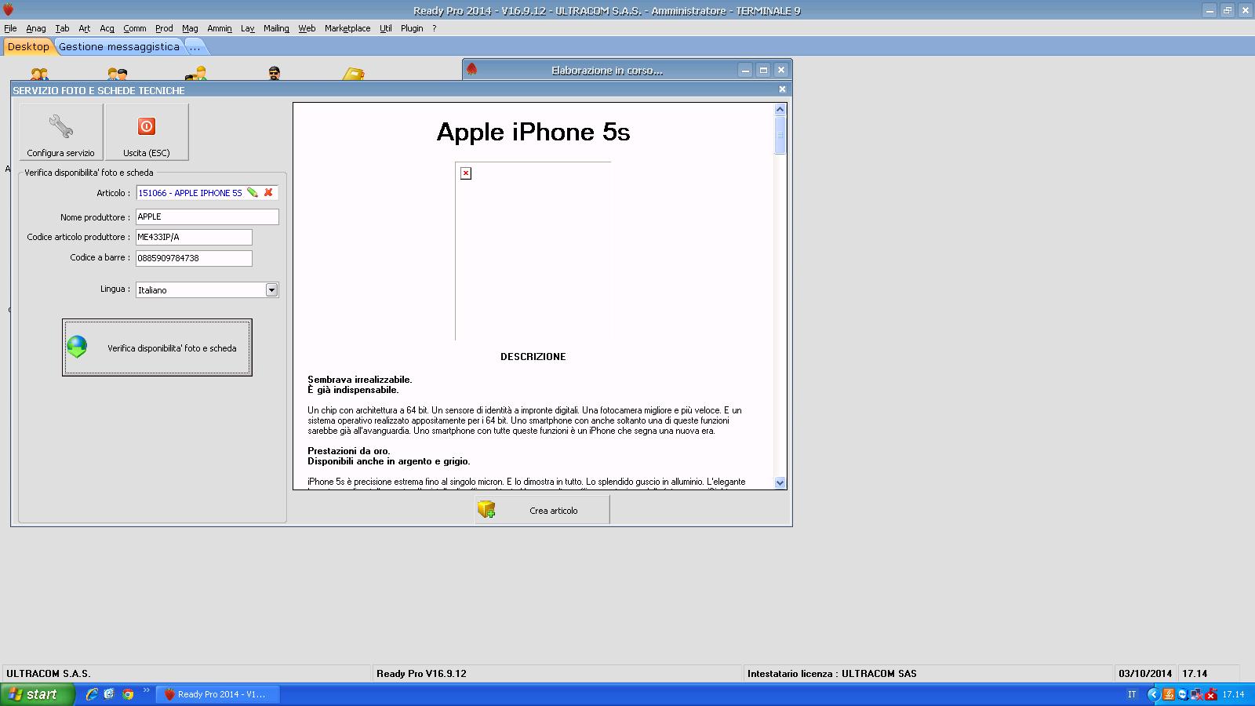Expand quick launch chevron on taskbar
The height and width of the screenshot is (706, 1255).
coord(146,691)
